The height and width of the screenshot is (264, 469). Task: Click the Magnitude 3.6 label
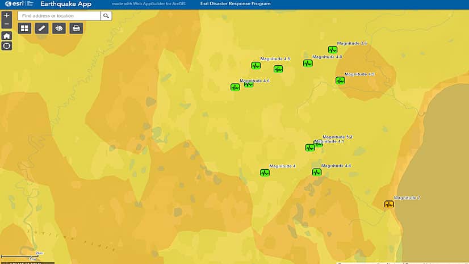click(x=352, y=43)
